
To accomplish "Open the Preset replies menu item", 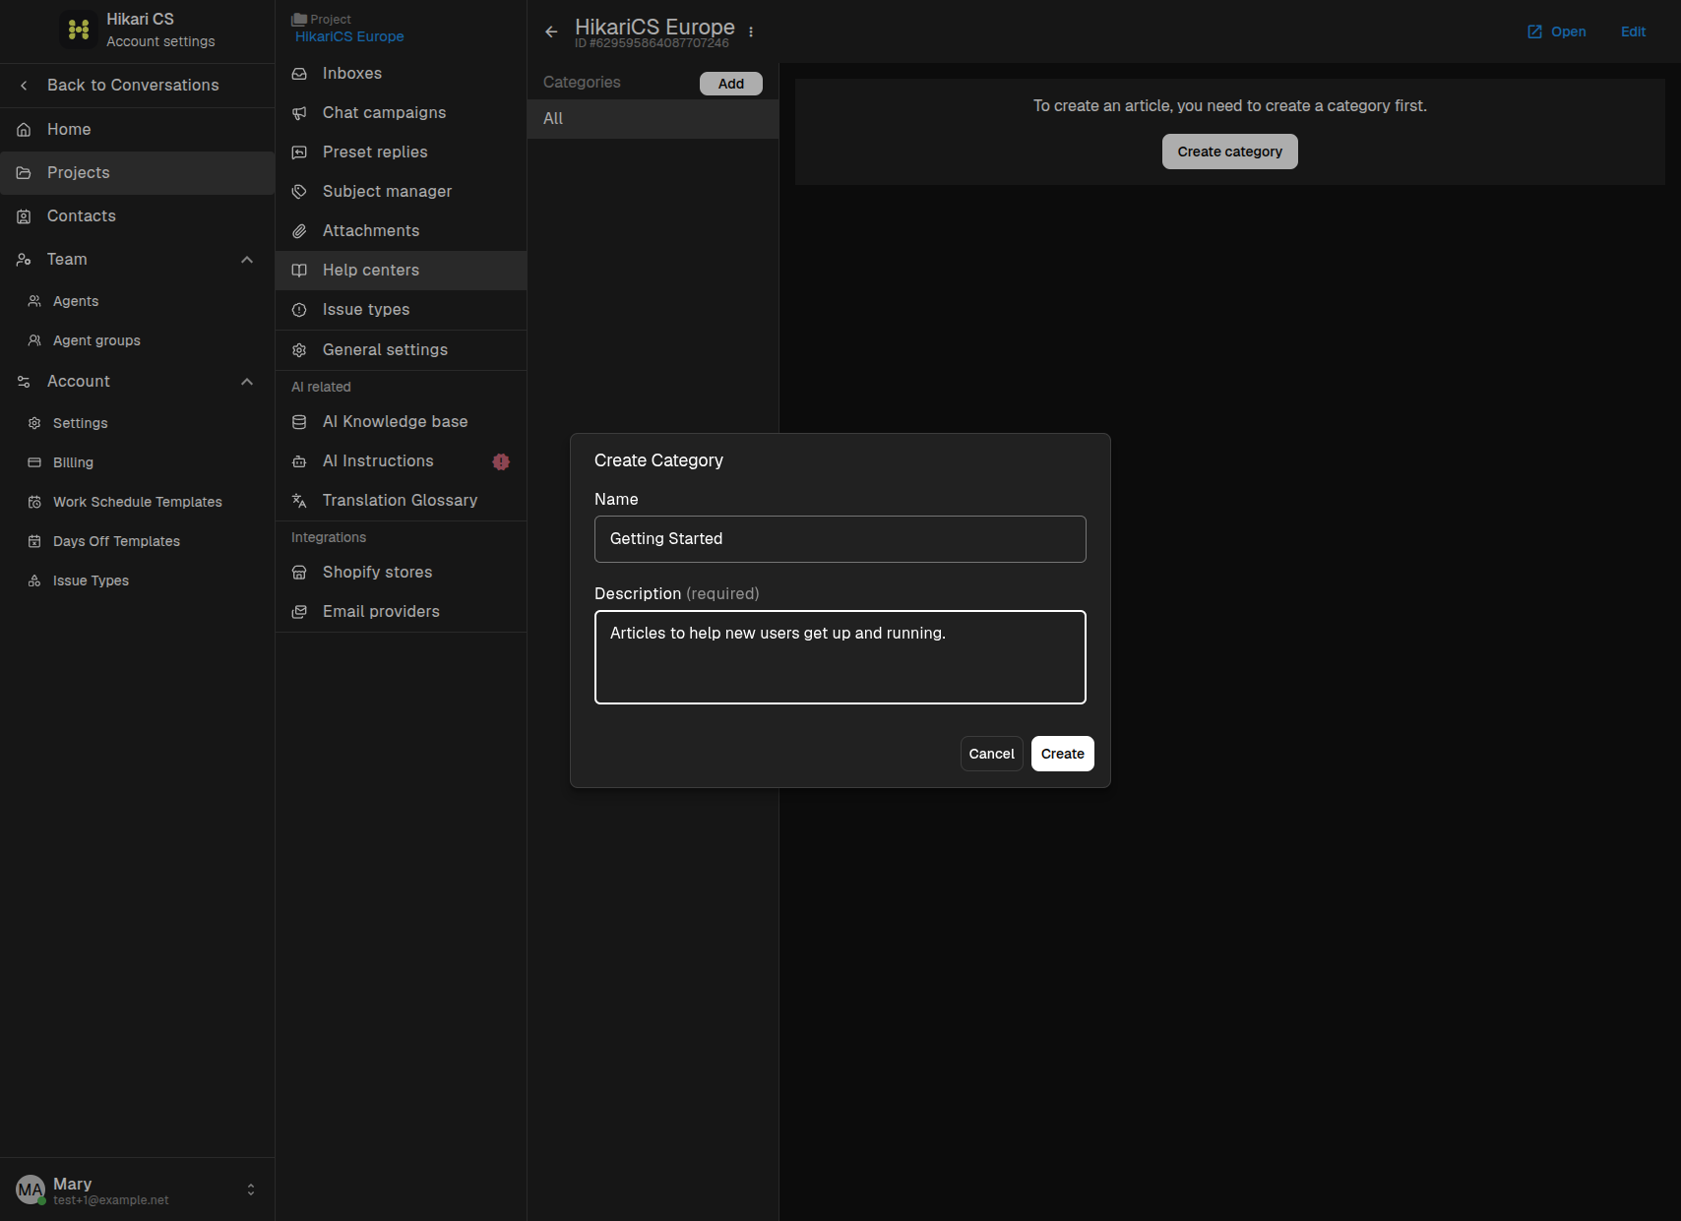I will click(401, 153).
